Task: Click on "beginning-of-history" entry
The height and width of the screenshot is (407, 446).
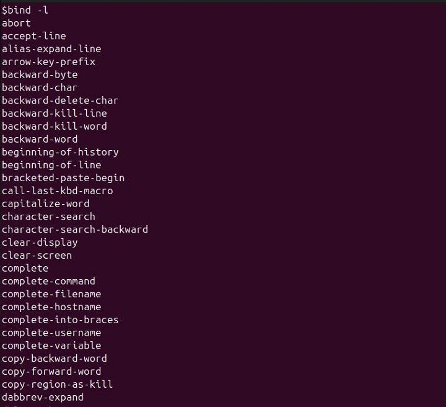Action: pyautogui.click(x=60, y=152)
